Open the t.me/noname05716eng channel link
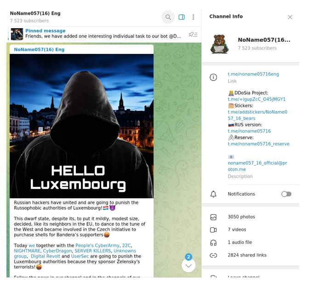The image size is (329, 282). tap(253, 74)
